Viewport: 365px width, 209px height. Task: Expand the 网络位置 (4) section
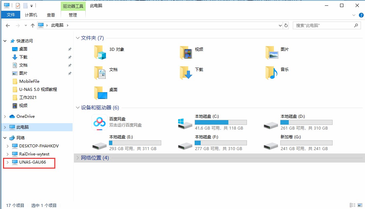[78, 158]
